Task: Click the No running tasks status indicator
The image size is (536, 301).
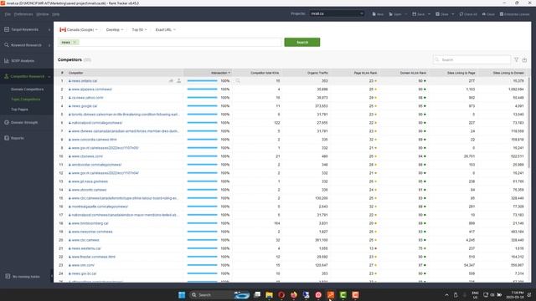Action: click(23, 277)
